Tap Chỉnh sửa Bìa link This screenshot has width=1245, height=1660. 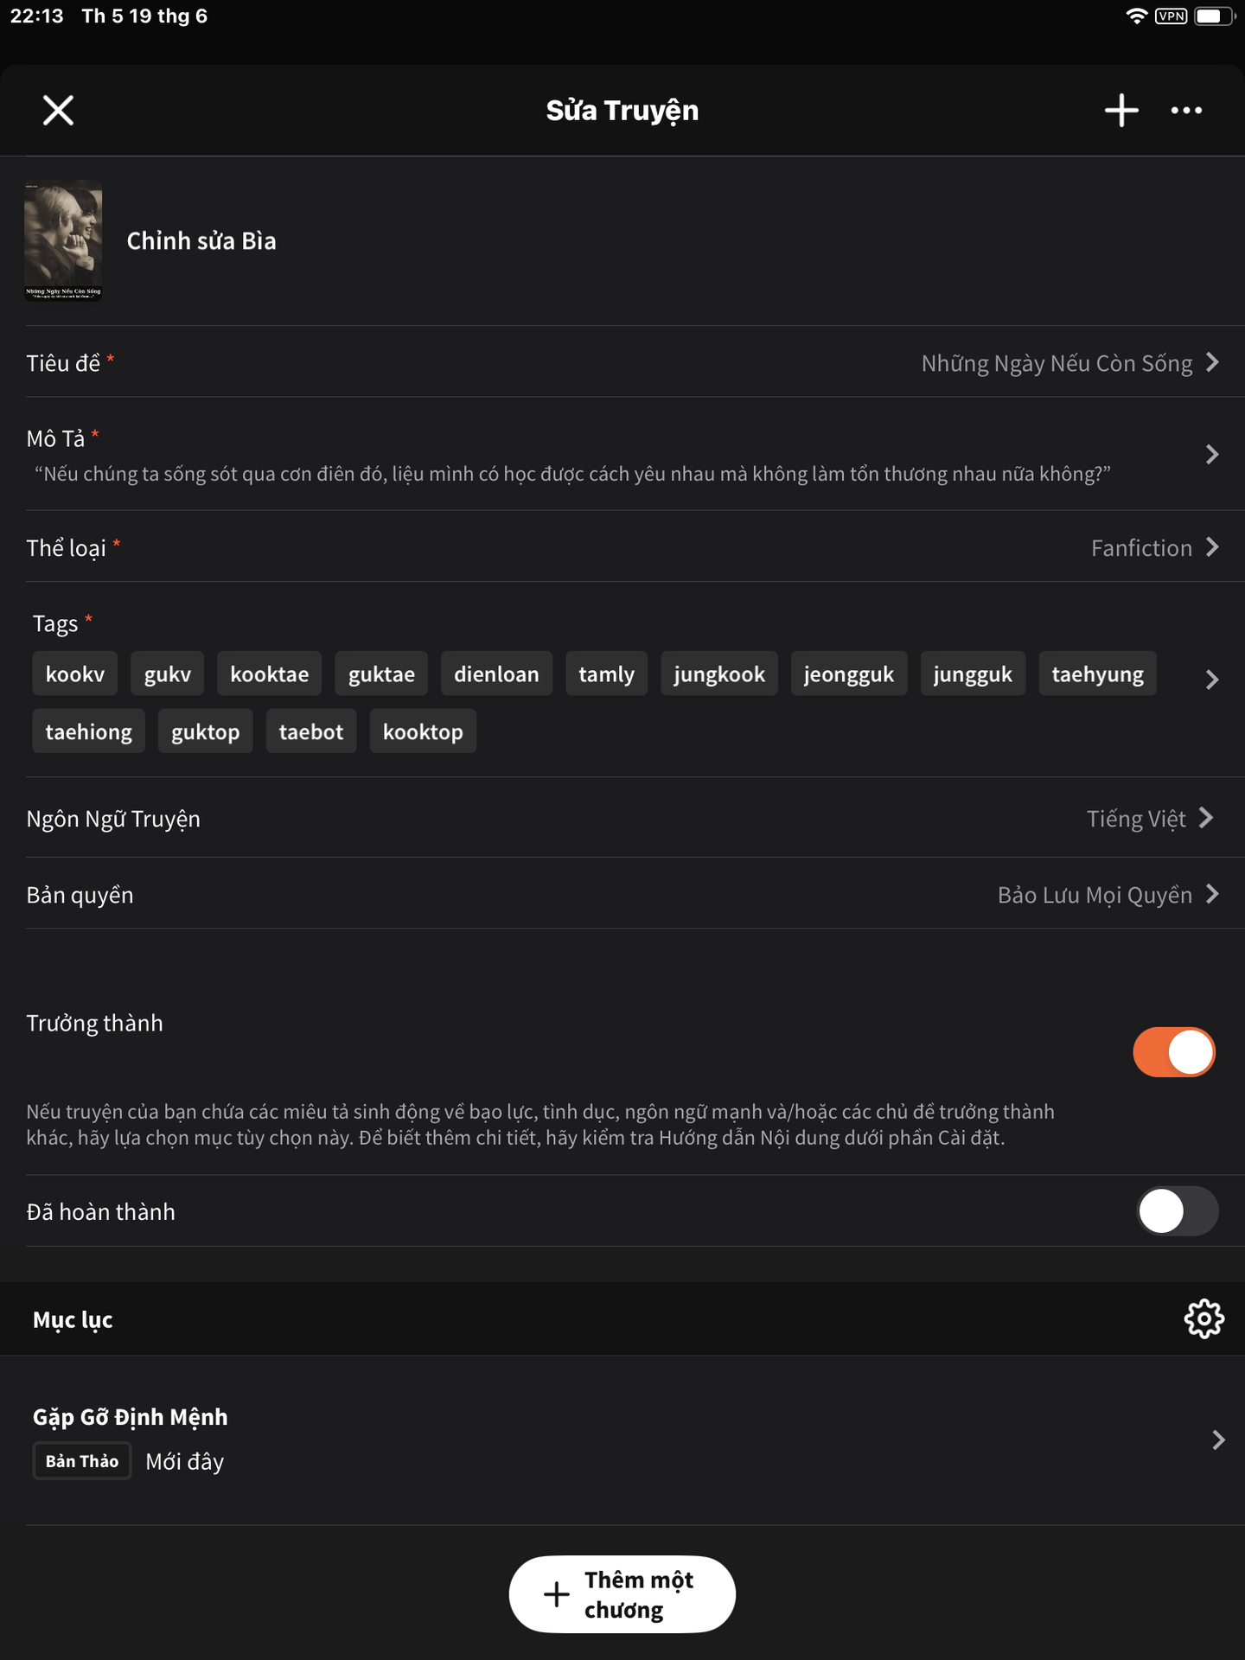pyautogui.click(x=201, y=241)
